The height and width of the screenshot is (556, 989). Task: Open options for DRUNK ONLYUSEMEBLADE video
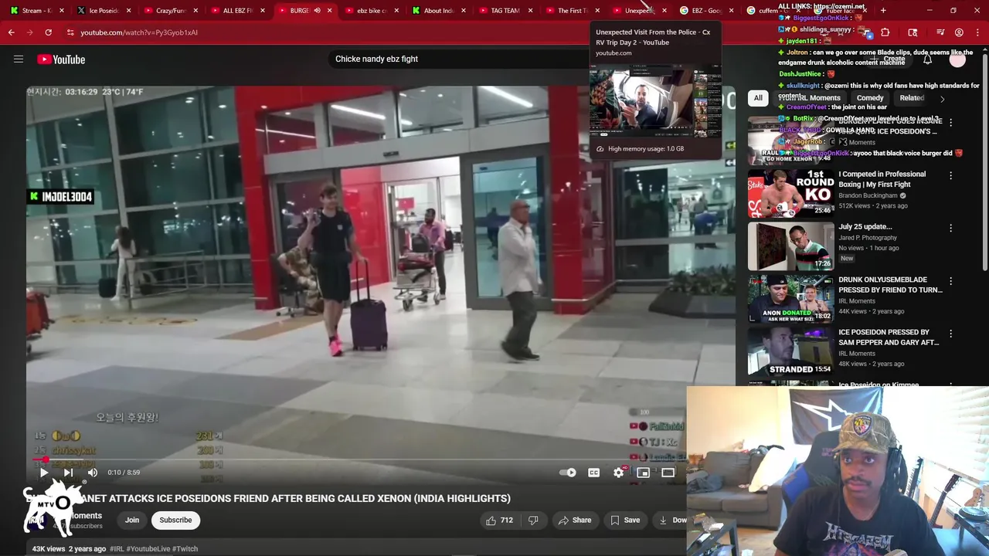[951, 281]
